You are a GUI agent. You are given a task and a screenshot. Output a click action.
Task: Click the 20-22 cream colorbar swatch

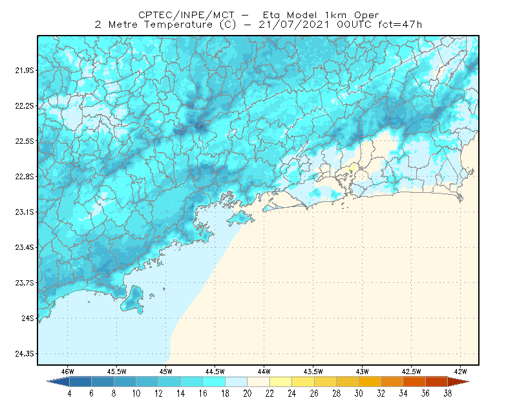(258, 382)
